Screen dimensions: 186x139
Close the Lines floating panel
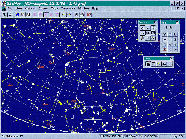pyautogui.click(x=171, y=58)
